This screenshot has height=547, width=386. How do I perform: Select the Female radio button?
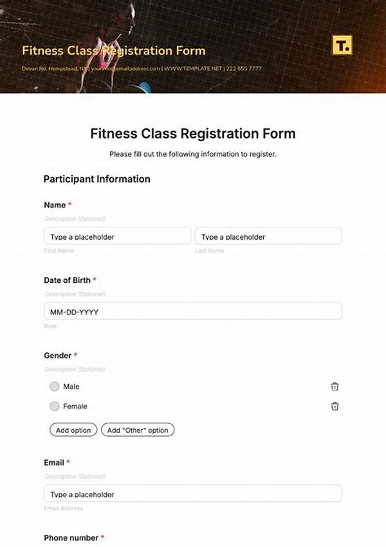click(x=55, y=407)
